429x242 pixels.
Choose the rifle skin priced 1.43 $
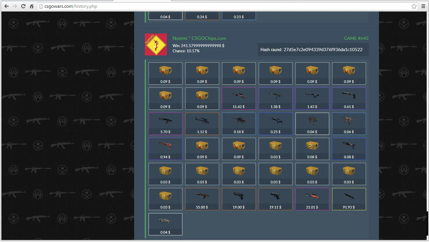click(312, 98)
